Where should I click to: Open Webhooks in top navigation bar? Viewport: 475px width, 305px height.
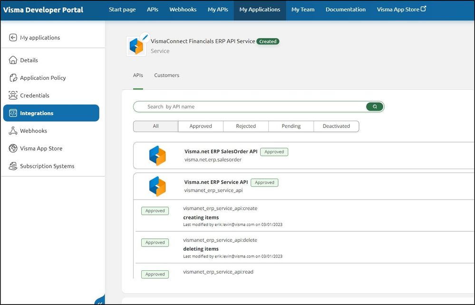pos(183,10)
